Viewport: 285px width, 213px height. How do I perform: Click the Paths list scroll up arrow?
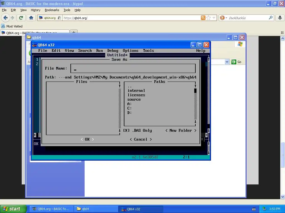click(195, 86)
